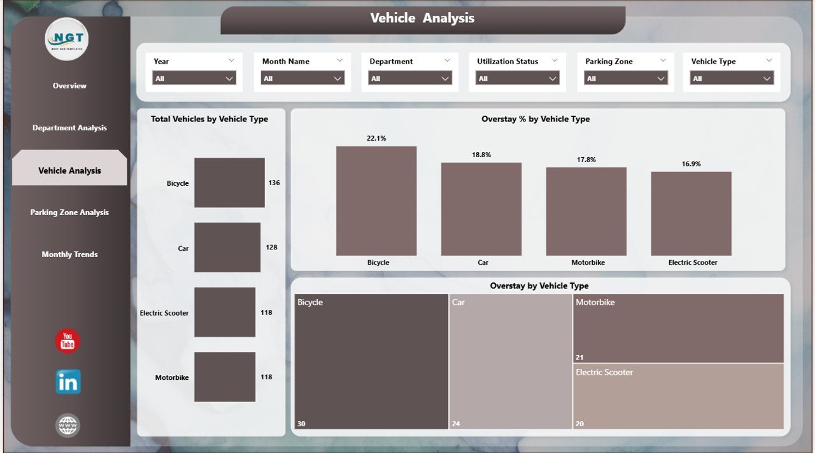This screenshot has height=453, width=815.
Task: Select the Bicycle bar in Overstay % chart
Action: click(x=376, y=201)
